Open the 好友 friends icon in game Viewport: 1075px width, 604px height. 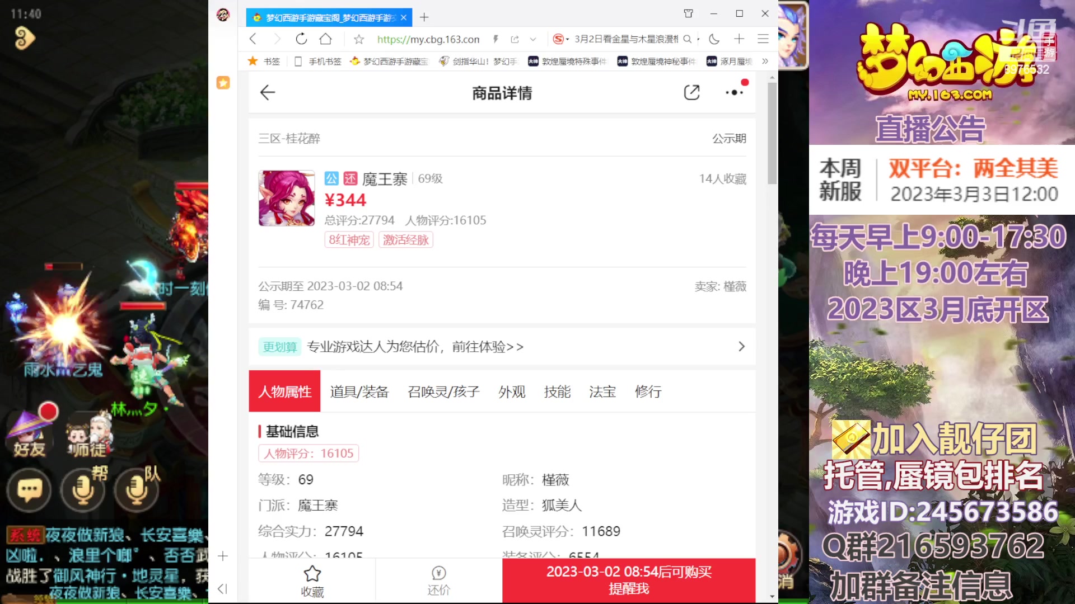31,433
